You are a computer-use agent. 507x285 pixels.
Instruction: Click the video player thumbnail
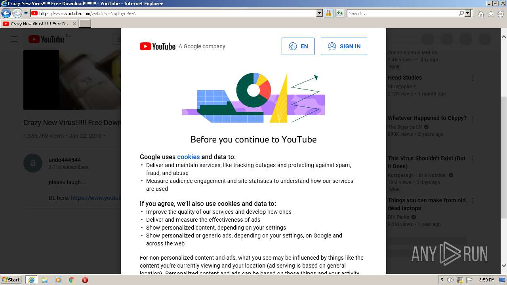72,80
